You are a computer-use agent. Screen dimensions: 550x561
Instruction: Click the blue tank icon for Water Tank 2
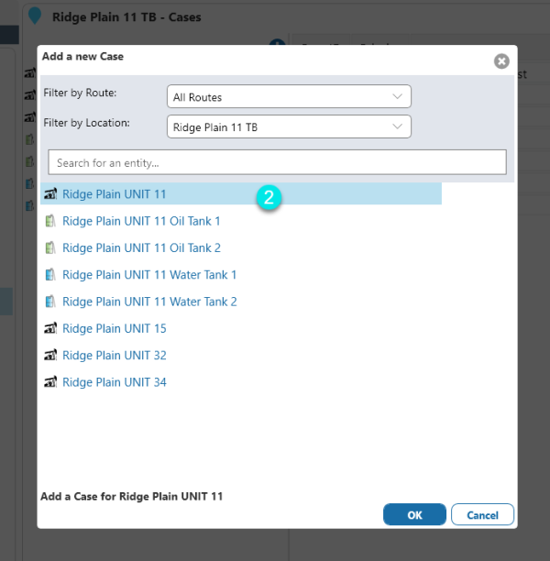(50, 302)
